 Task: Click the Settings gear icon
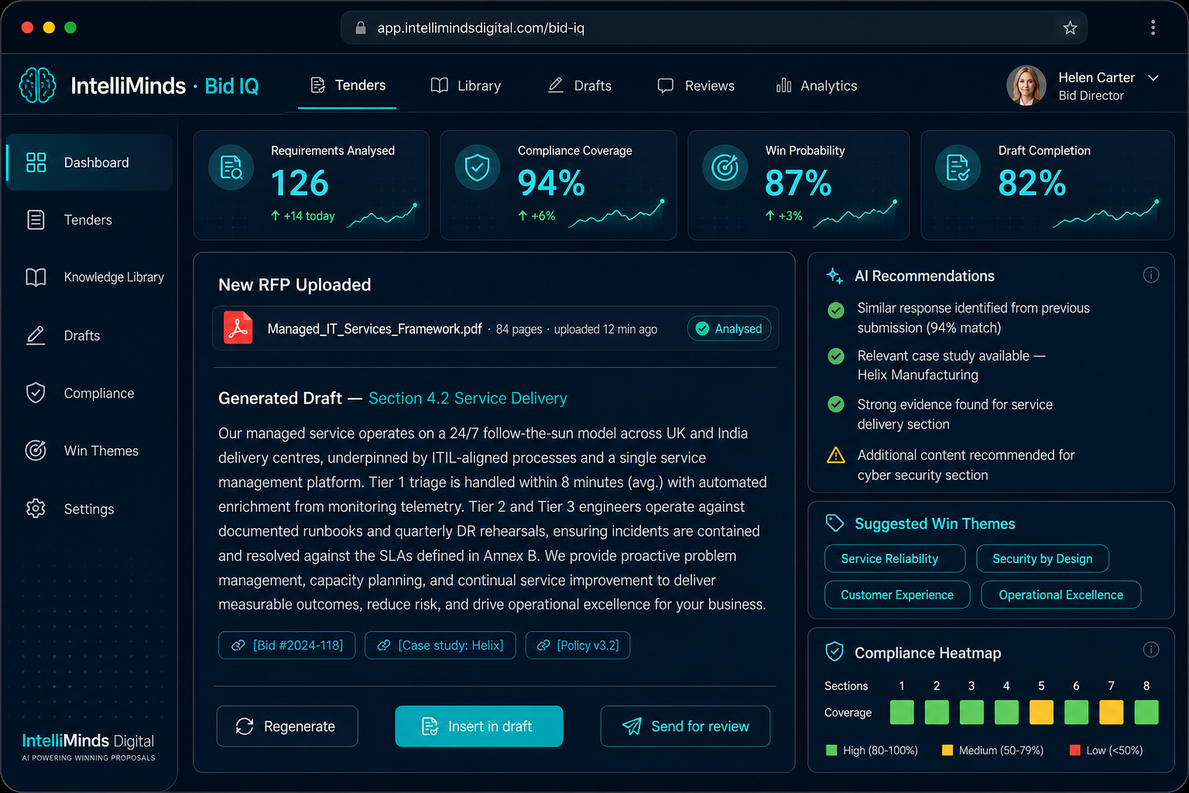(36, 509)
